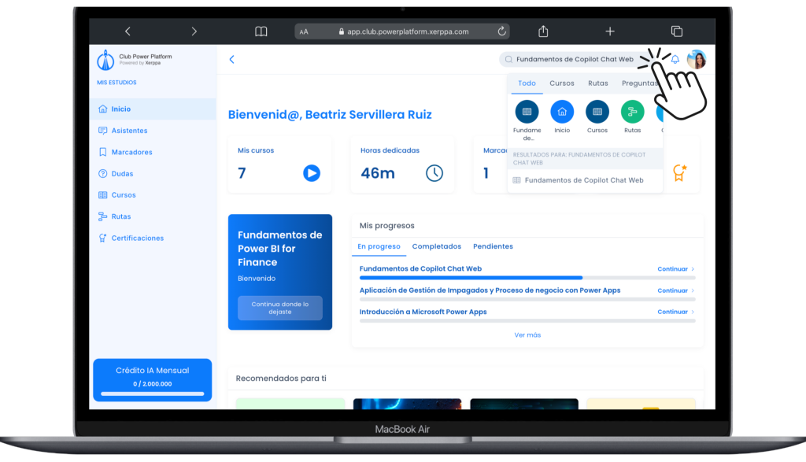Play my courses with the blue play icon
This screenshot has height=462, width=806.
[x=312, y=173]
